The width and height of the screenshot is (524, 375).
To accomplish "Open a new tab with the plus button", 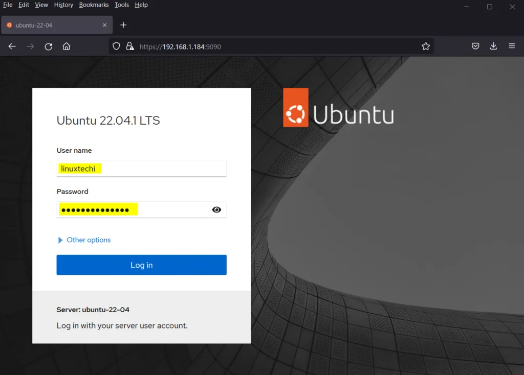I will (123, 25).
